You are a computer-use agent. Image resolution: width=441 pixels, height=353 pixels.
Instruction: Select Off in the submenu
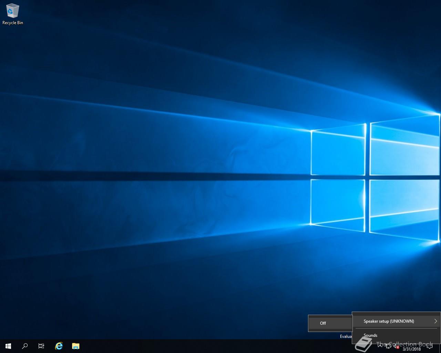pyautogui.click(x=330, y=323)
